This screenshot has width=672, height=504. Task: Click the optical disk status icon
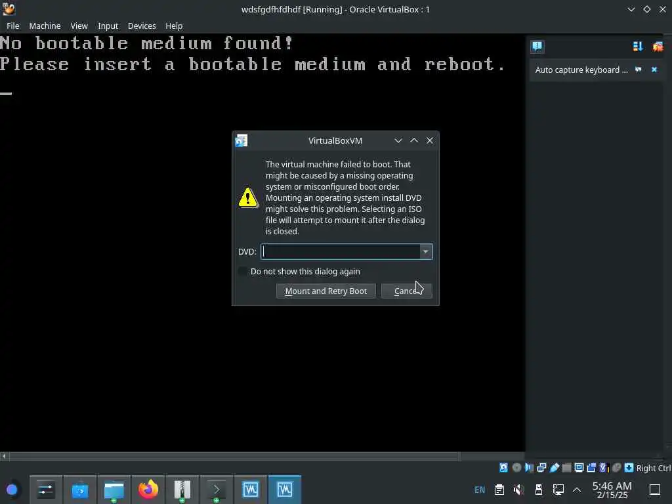pyautogui.click(x=517, y=467)
